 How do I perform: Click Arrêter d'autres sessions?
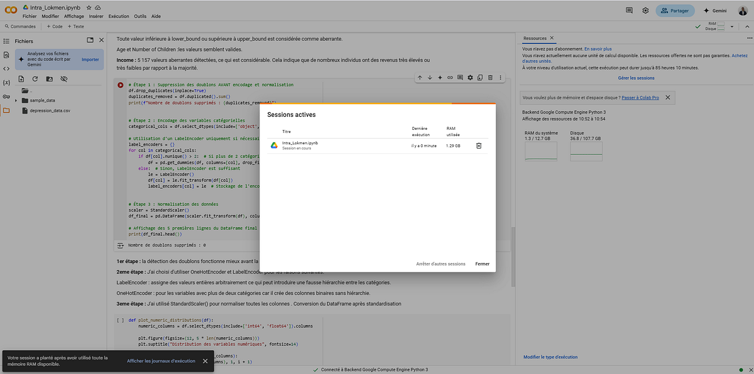(x=440, y=264)
